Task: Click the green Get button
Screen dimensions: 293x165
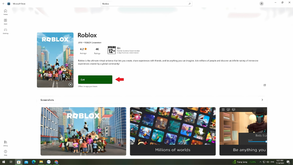Action: (95, 80)
